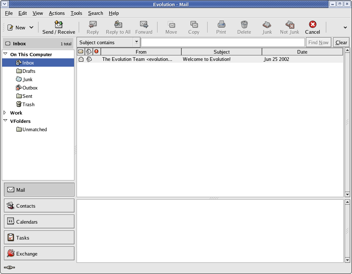Click the Print toolbar icon

(221, 25)
